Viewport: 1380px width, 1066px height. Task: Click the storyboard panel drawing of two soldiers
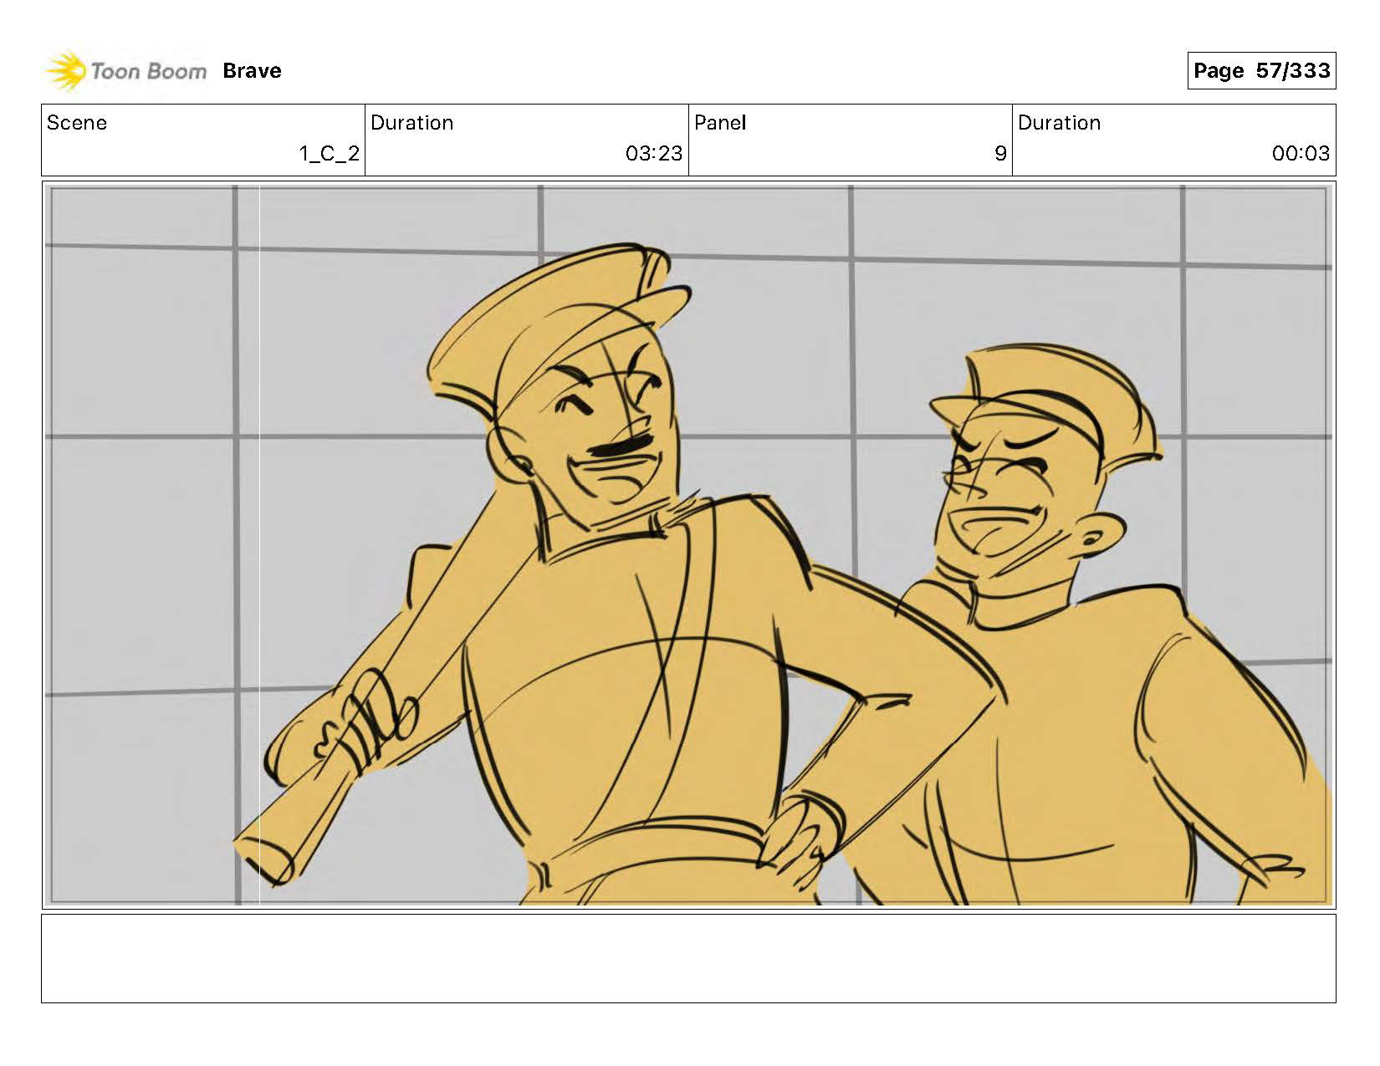(688, 545)
